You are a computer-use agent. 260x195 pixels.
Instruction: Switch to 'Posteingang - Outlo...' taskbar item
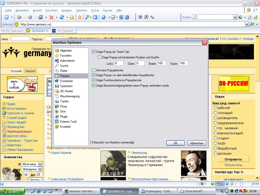pos(157,191)
